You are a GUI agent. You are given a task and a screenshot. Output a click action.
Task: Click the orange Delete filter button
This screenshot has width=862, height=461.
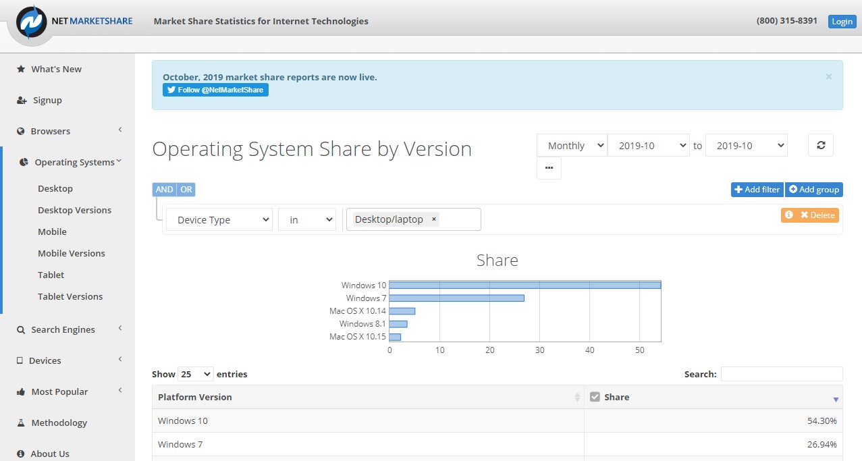(818, 215)
